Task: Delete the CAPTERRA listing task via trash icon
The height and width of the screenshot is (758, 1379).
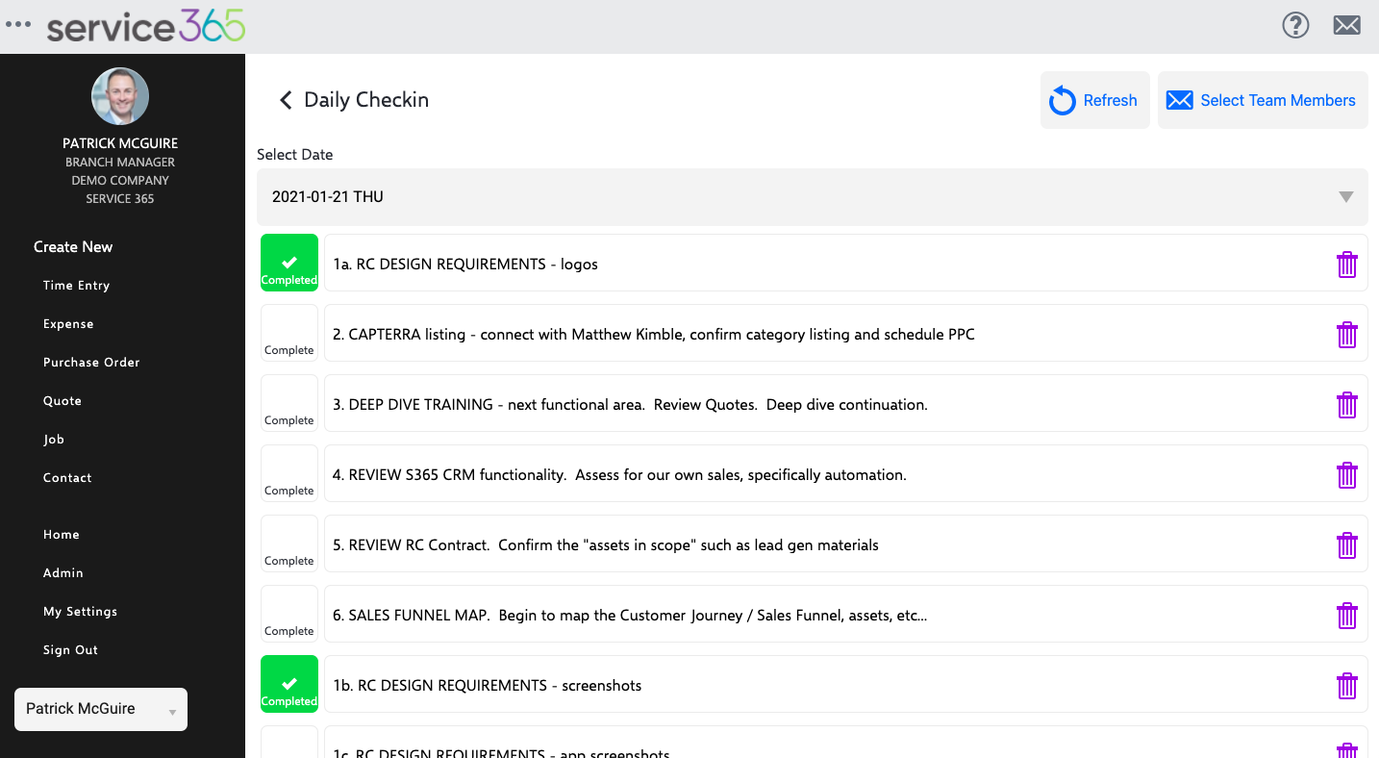Action: coord(1346,334)
